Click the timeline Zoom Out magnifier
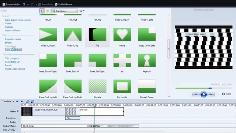The height and width of the screenshot is (133, 236). pyautogui.click(x=33, y=101)
